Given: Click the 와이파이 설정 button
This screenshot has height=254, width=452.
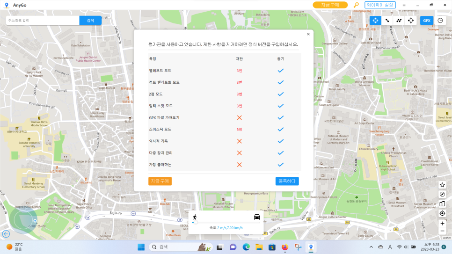Looking at the screenshot, I should (380, 5).
